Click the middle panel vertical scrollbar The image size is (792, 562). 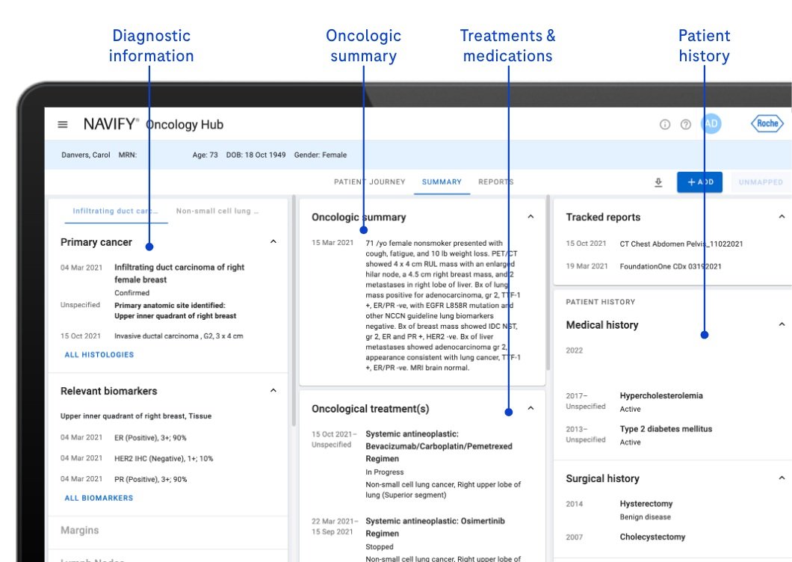click(x=548, y=283)
